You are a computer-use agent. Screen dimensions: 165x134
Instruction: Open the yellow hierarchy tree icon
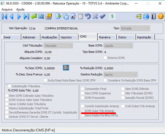click(139, 17)
